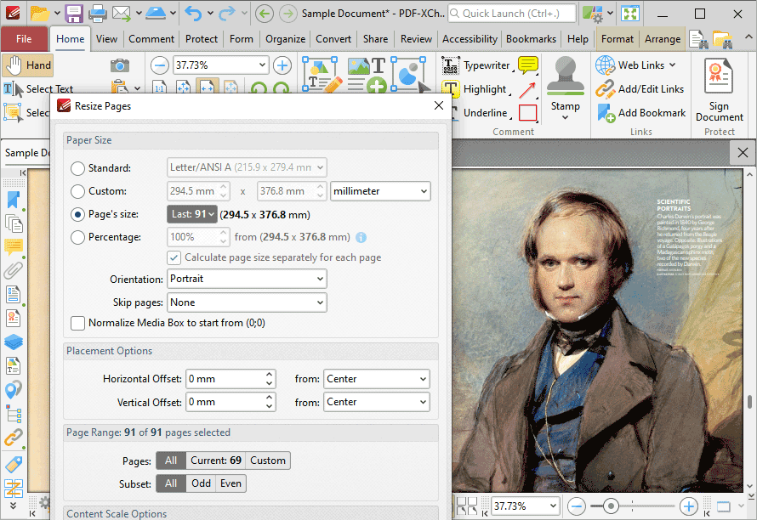This screenshot has width=757, height=520.
Task: Expand the Web Links dropdown
Action: 672,65
